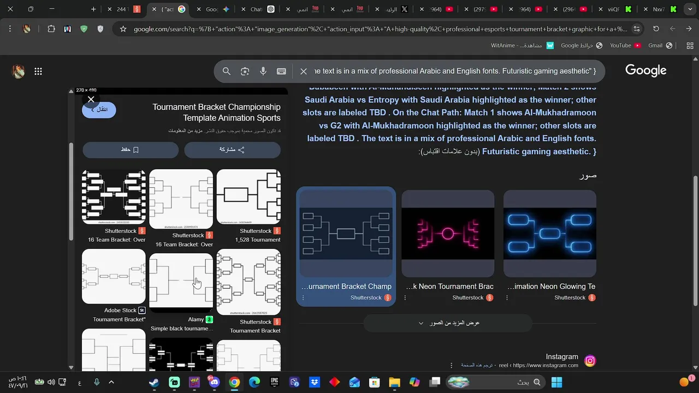Screen dimensions: 699x393
Task: Open the Adobe Stock Tournament Bracket thumbnail
Action: coord(114,276)
